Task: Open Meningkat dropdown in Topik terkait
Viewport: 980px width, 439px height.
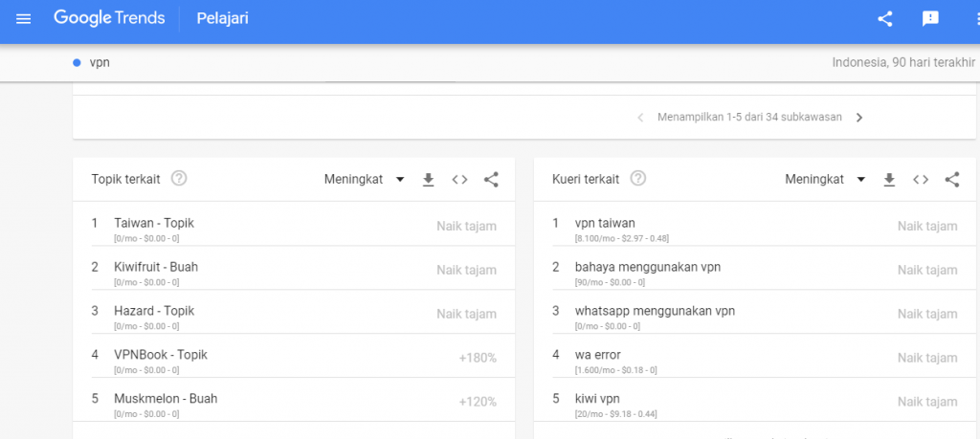Action: tap(365, 180)
